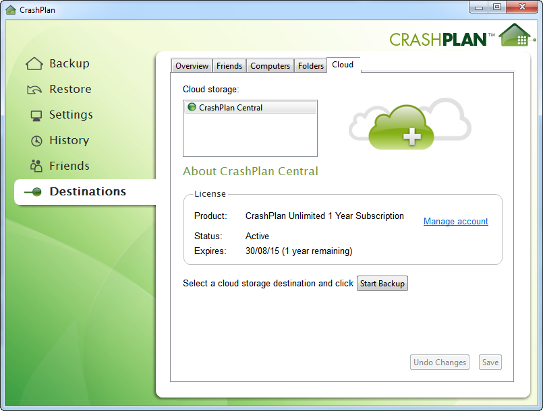
Task: Follow the Manage account link
Action: [x=455, y=222]
